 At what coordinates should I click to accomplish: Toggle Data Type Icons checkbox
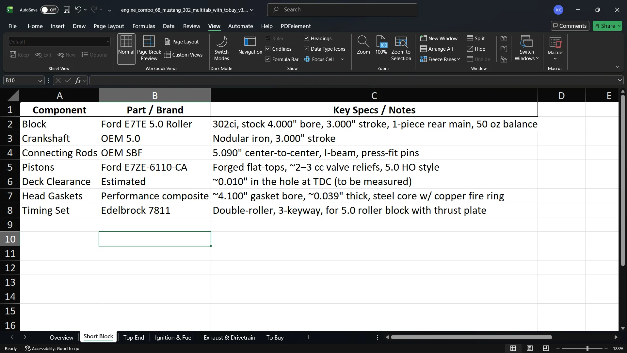click(306, 49)
